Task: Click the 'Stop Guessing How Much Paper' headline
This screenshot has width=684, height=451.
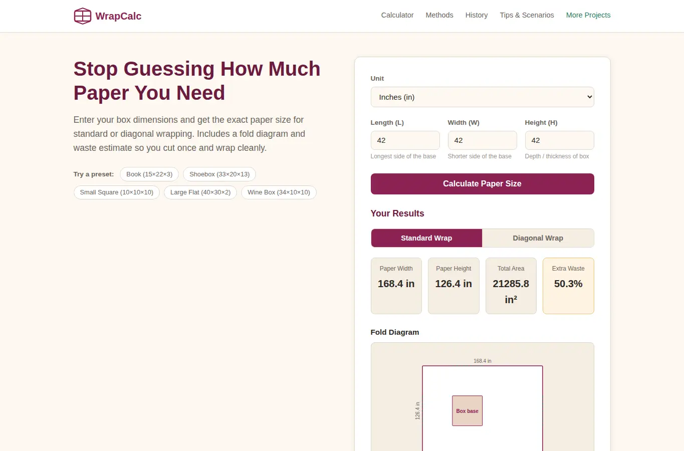Action: click(x=197, y=81)
